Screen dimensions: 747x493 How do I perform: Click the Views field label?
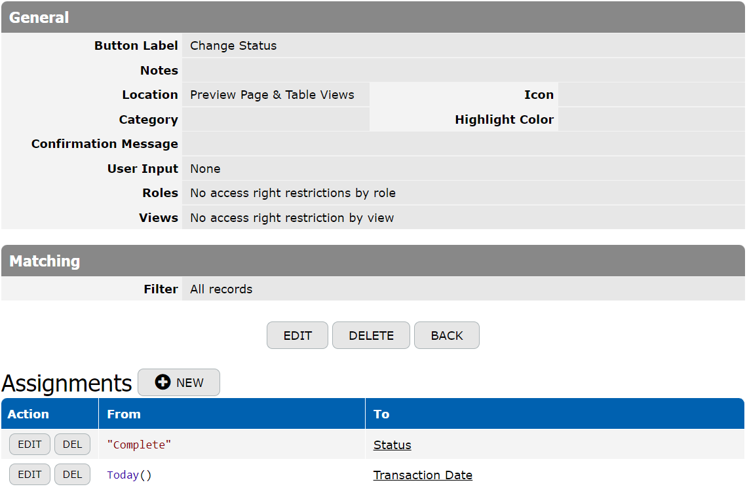159,217
